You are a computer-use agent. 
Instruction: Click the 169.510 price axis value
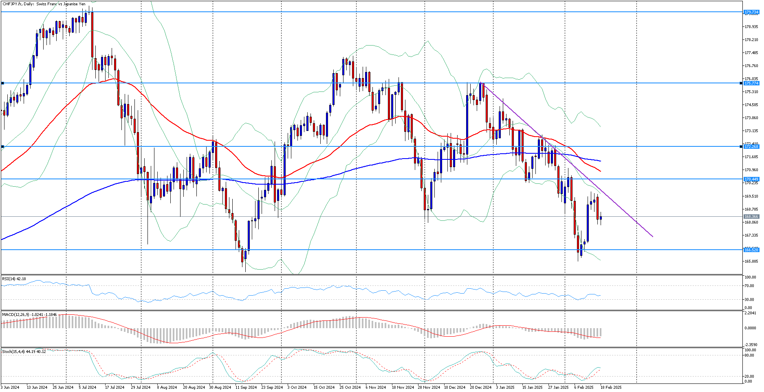coord(751,196)
